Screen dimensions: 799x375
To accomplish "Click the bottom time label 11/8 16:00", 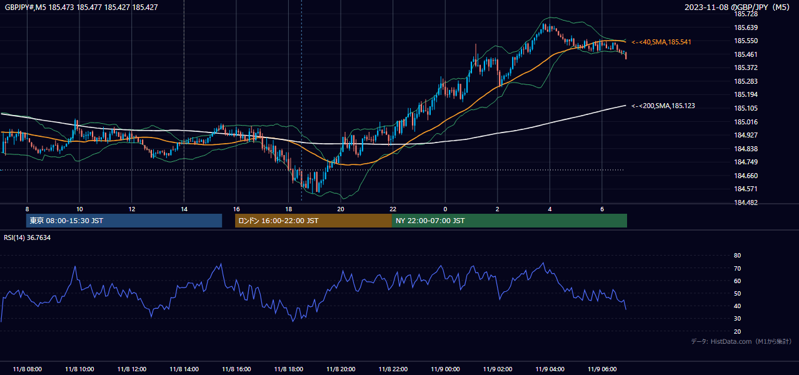I will (x=236, y=369).
